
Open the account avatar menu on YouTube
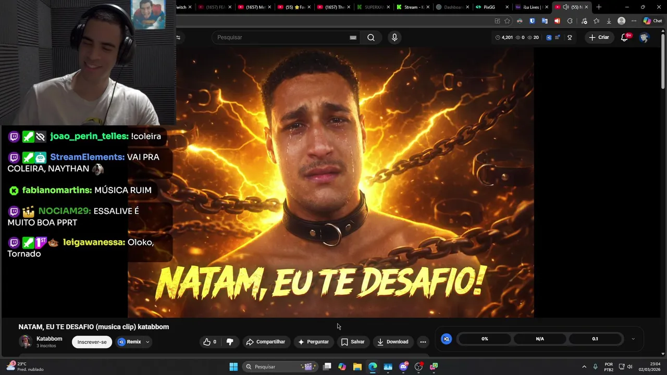(644, 37)
